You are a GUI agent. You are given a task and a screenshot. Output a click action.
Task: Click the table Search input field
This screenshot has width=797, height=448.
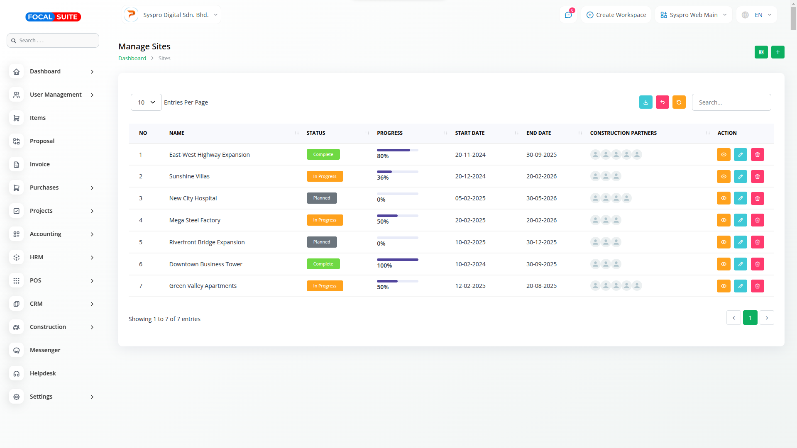click(x=731, y=102)
